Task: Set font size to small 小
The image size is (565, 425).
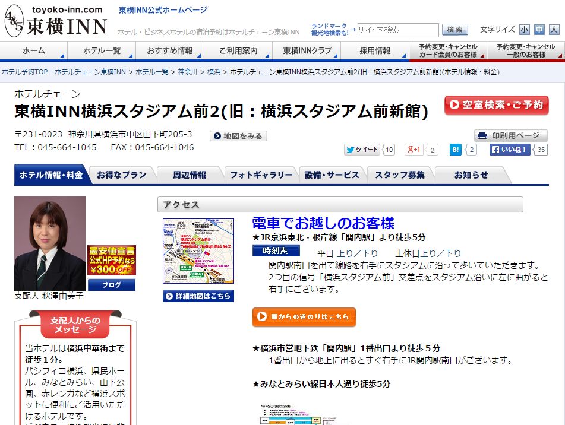Action: [x=524, y=30]
